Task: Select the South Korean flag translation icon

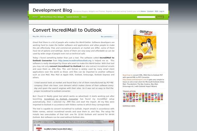Action: click(140, 97)
